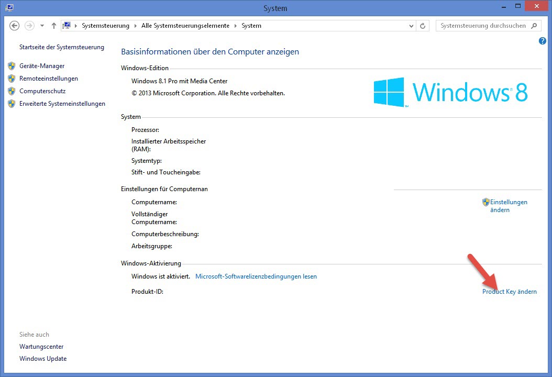This screenshot has height=377, width=552.
Task: Click the 'Computerbeschreibung:' label
Action: 165,234
